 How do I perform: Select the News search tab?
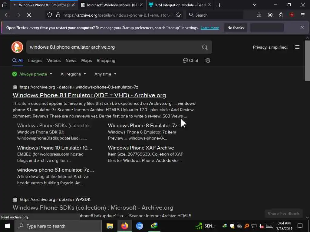pos(71,60)
